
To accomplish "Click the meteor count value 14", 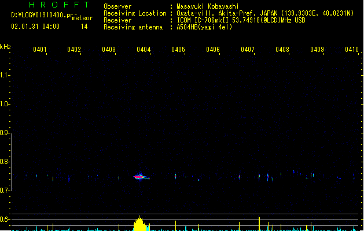I will (x=84, y=27).
